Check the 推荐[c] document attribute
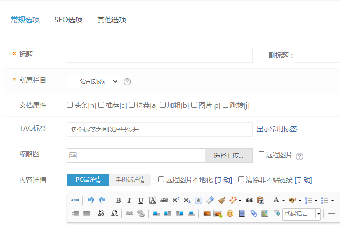The image size is (340, 246). click(101, 105)
